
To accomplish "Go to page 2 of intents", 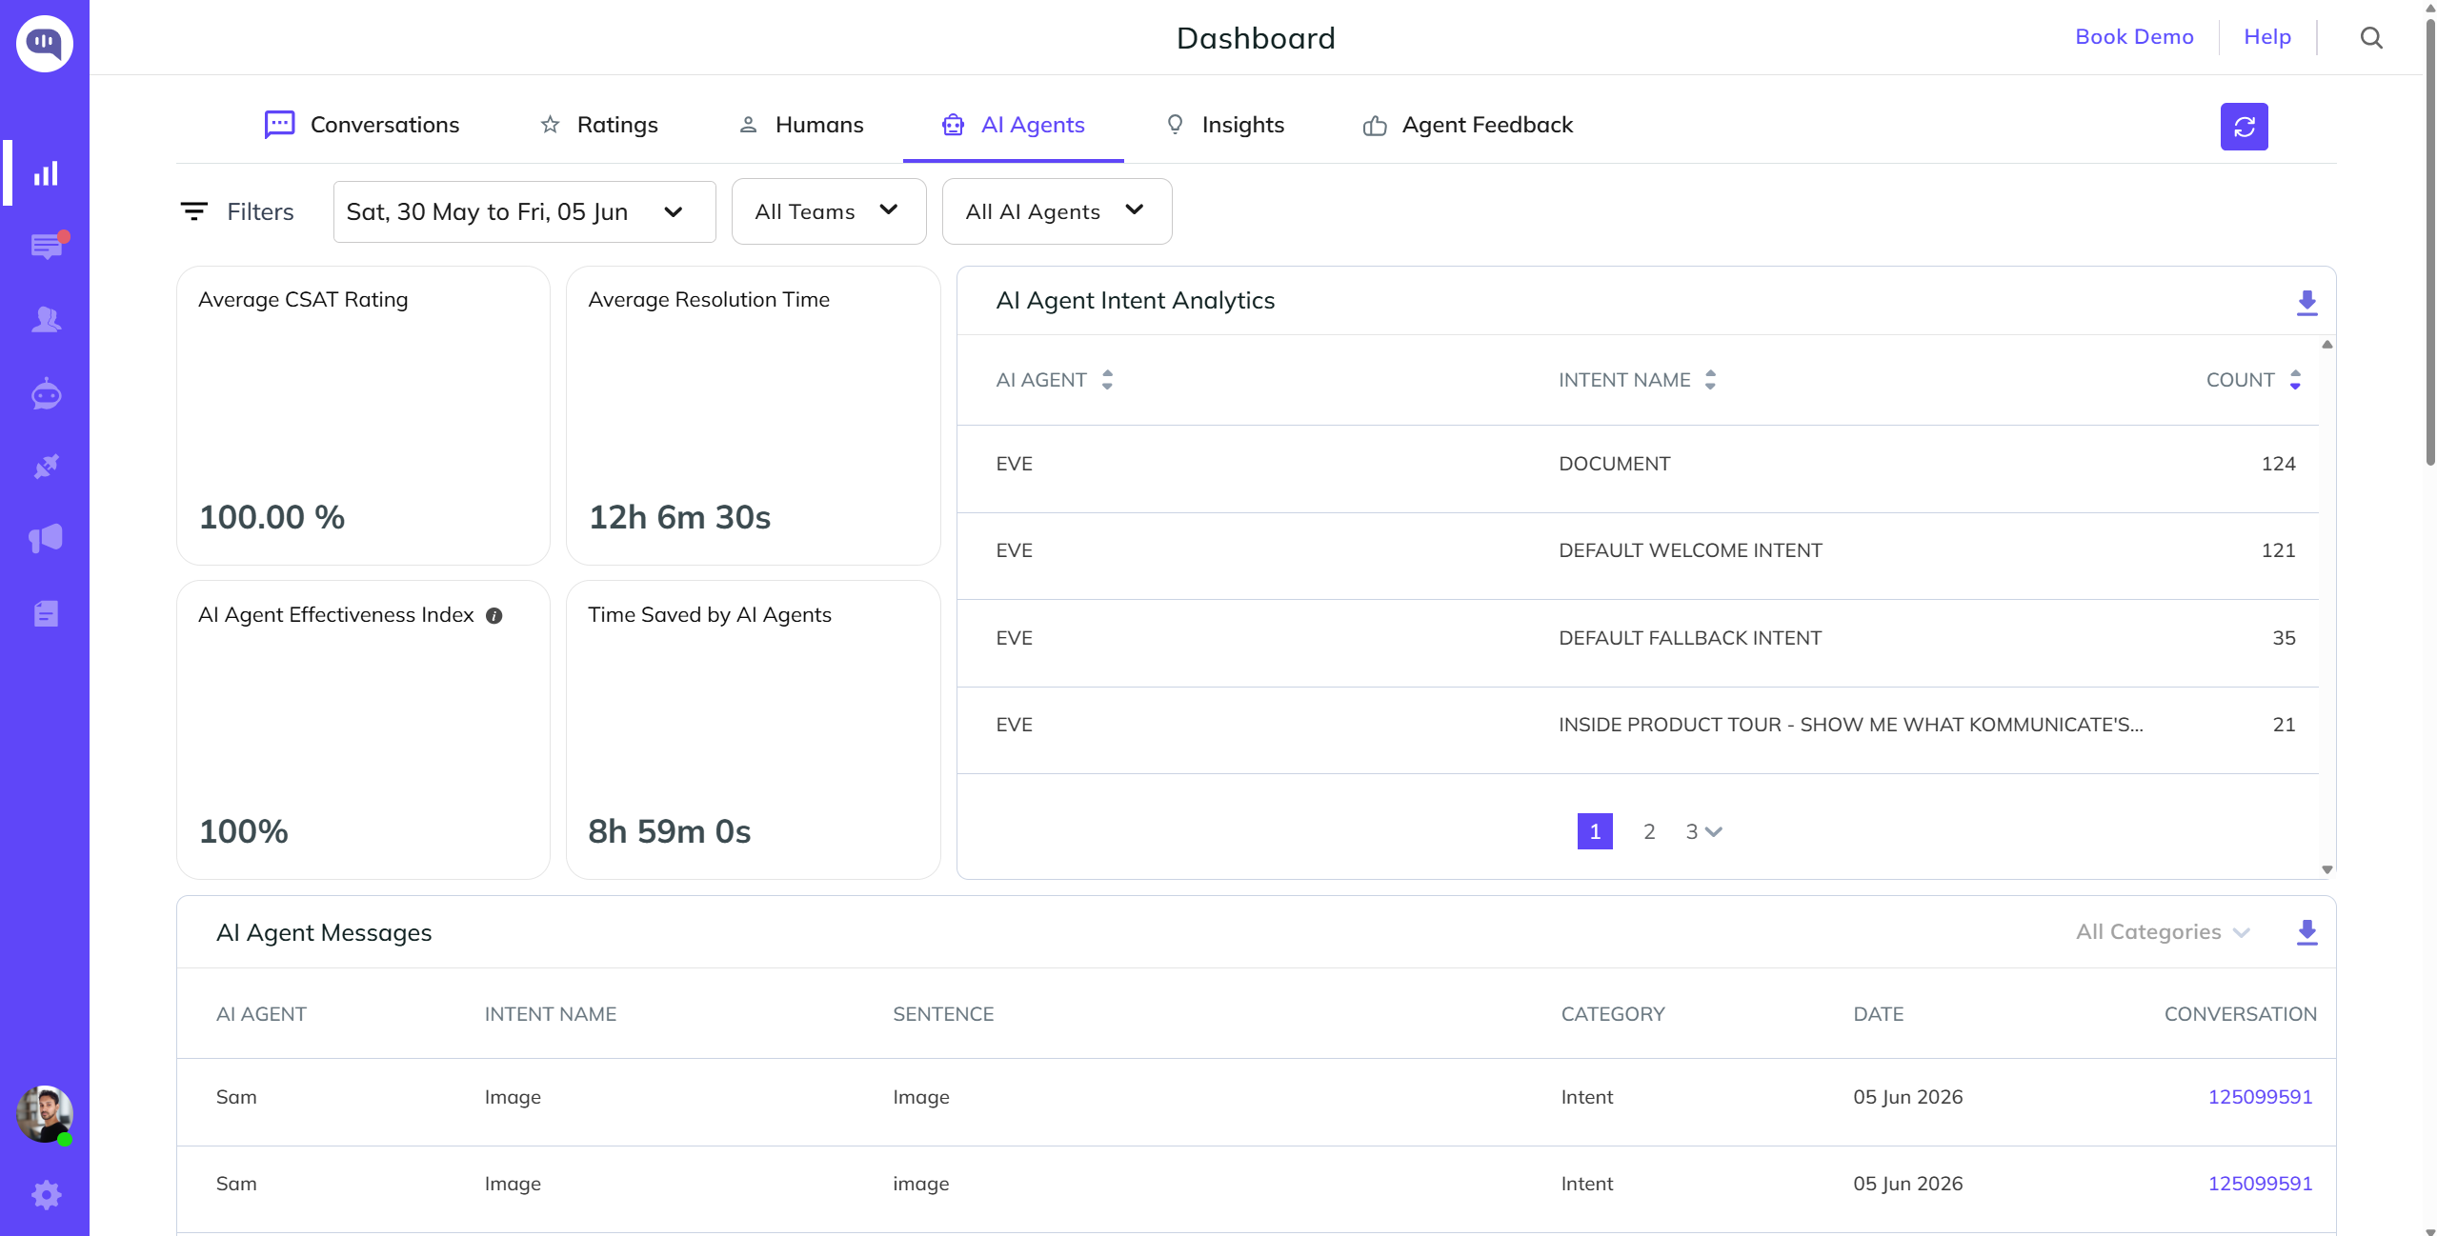I will pos(1649,831).
